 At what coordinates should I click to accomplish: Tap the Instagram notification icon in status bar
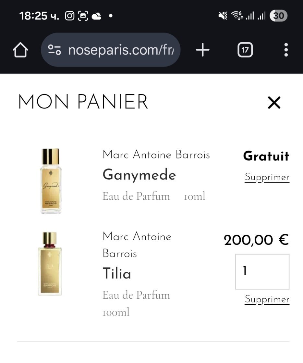click(x=70, y=16)
